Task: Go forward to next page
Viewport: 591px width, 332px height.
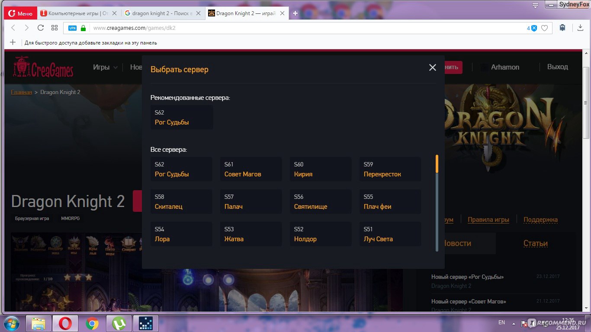Action: point(27,28)
